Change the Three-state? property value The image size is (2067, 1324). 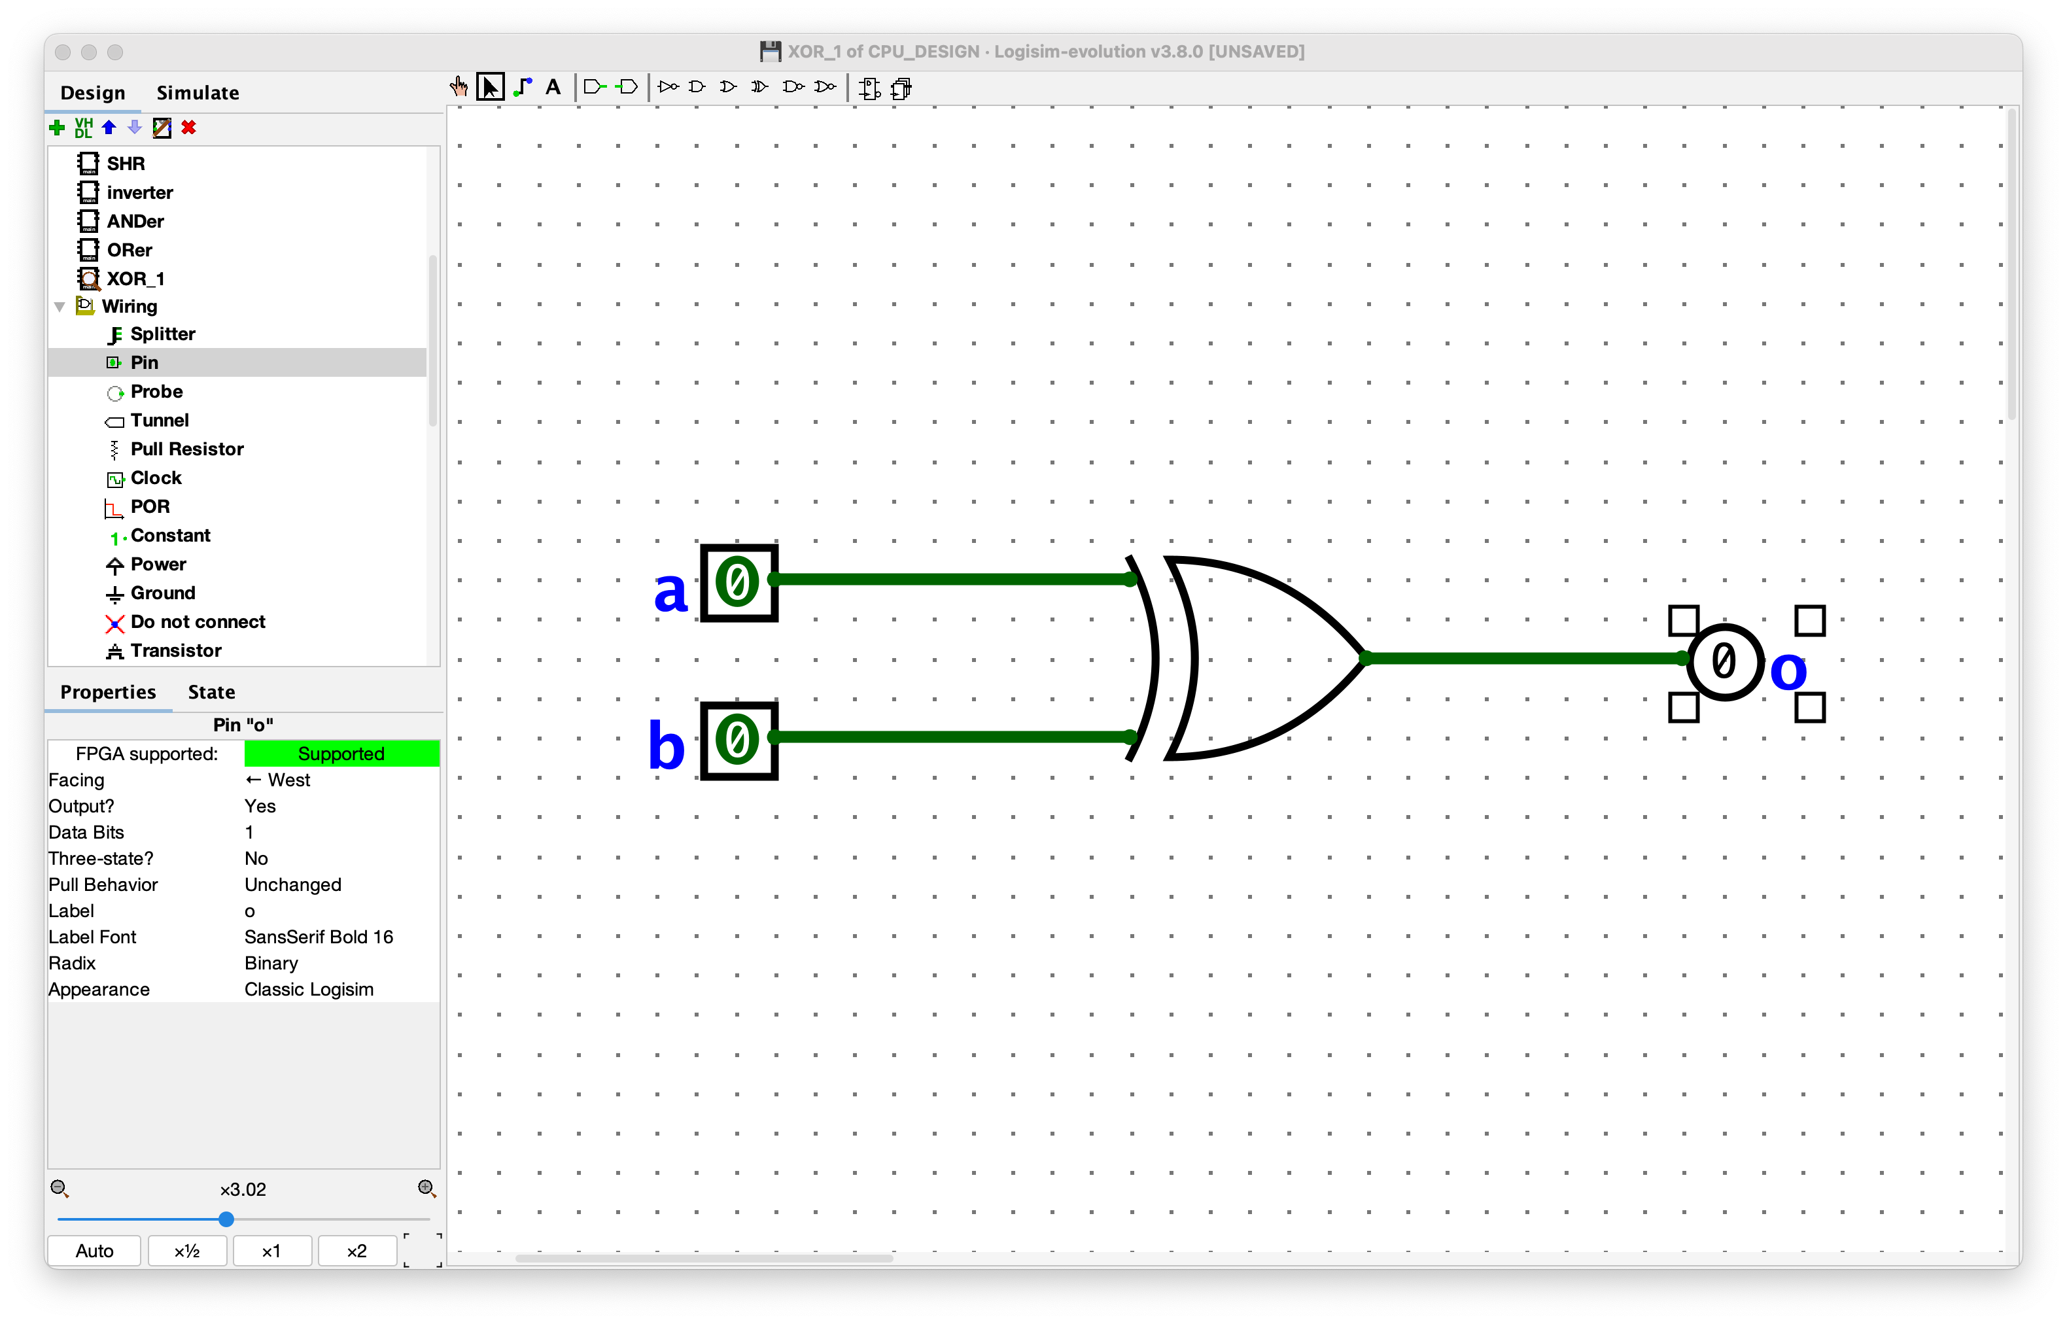341,859
